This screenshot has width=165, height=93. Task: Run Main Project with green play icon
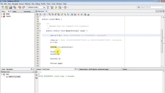click(x=56, y=7)
